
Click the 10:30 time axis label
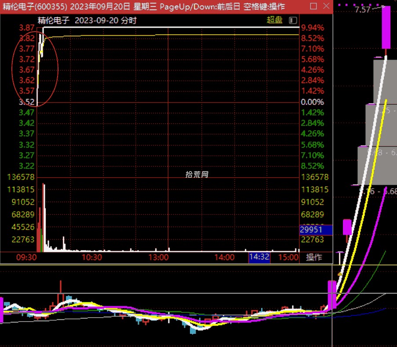(92, 258)
